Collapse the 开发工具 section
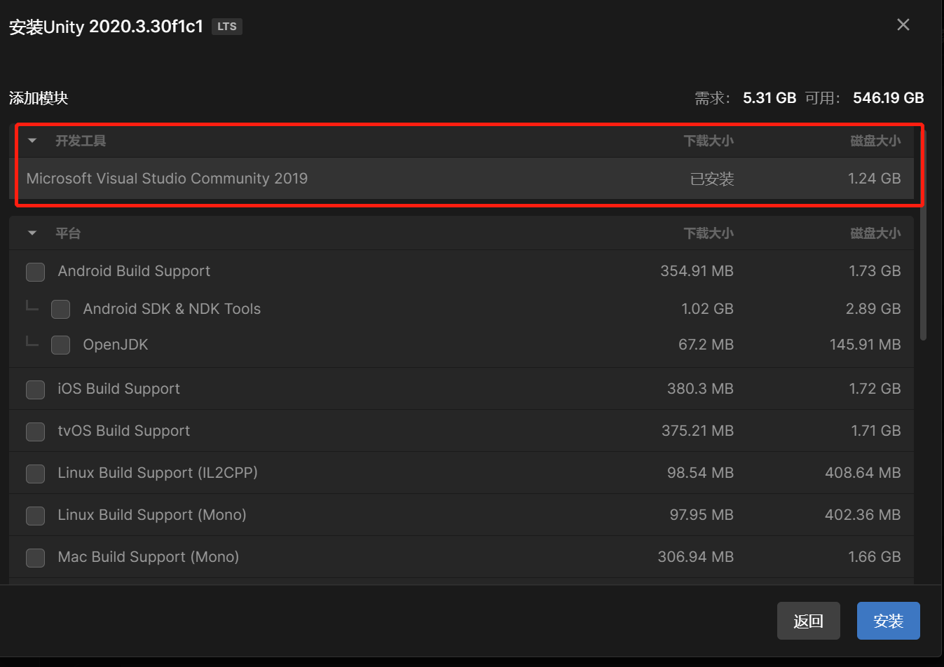The width and height of the screenshot is (944, 667). click(32, 141)
